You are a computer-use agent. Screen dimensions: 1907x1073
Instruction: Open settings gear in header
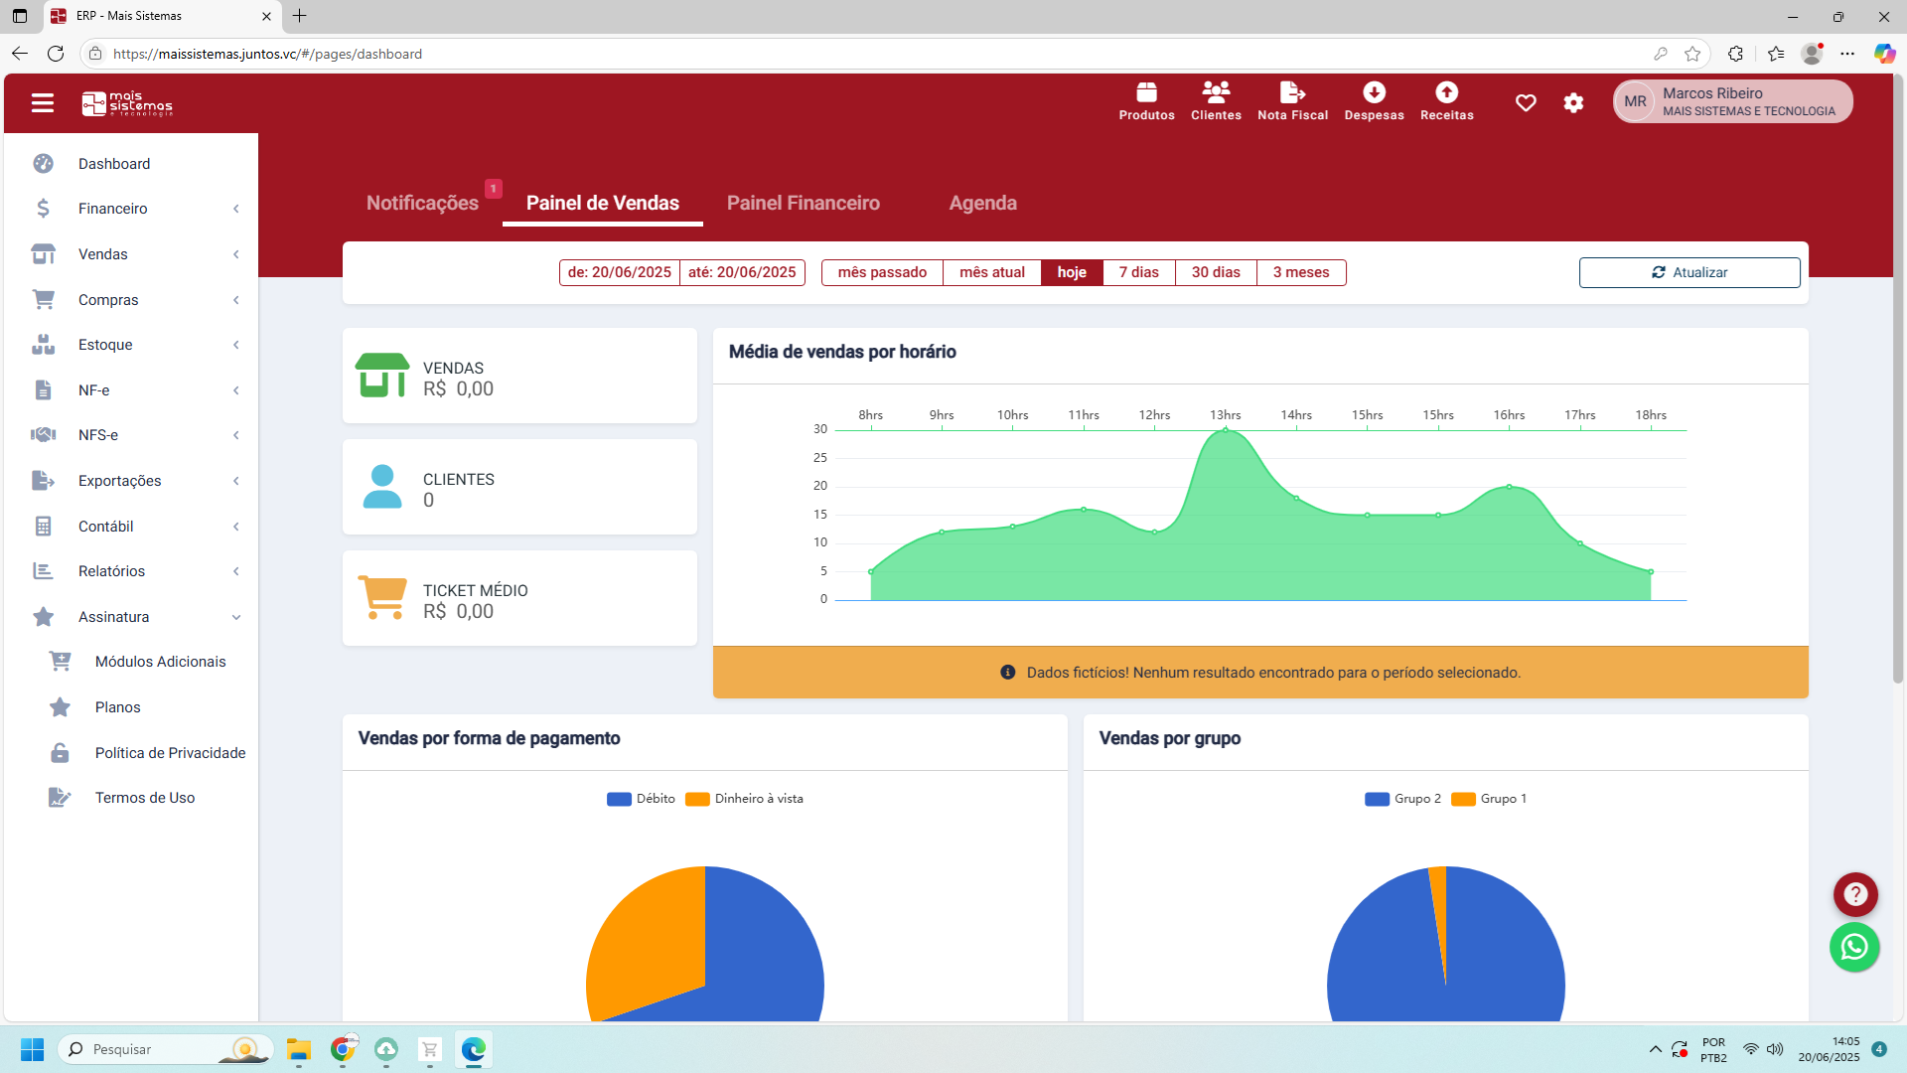click(x=1573, y=102)
